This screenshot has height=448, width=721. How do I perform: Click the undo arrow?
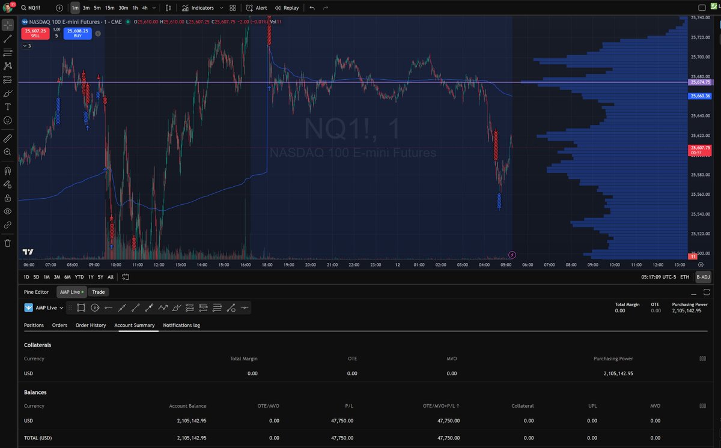point(312,8)
